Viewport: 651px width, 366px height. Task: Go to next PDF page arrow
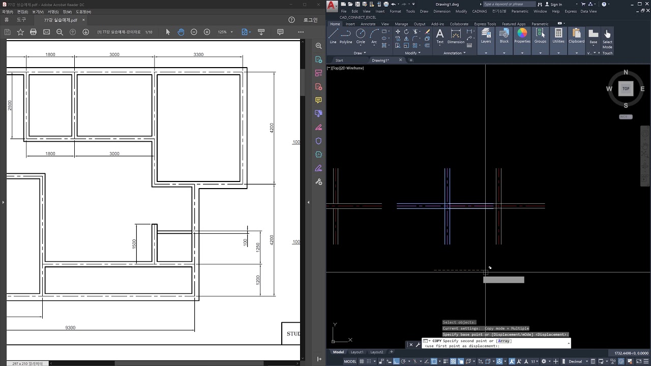(x=85, y=32)
